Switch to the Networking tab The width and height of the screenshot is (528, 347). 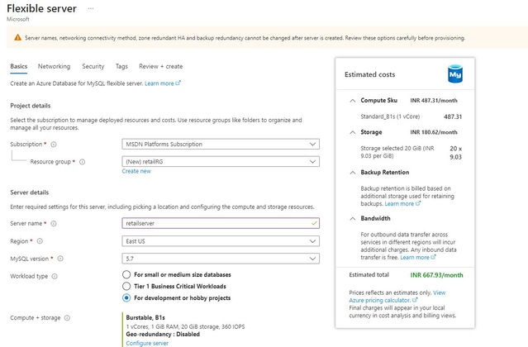pyautogui.click(x=54, y=66)
